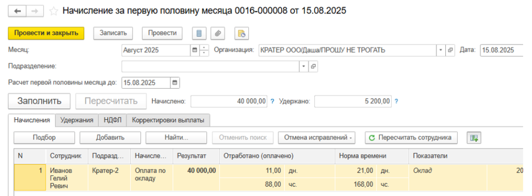
Task: Select the worked days cell 11,00
Action: click(x=252, y=171)
